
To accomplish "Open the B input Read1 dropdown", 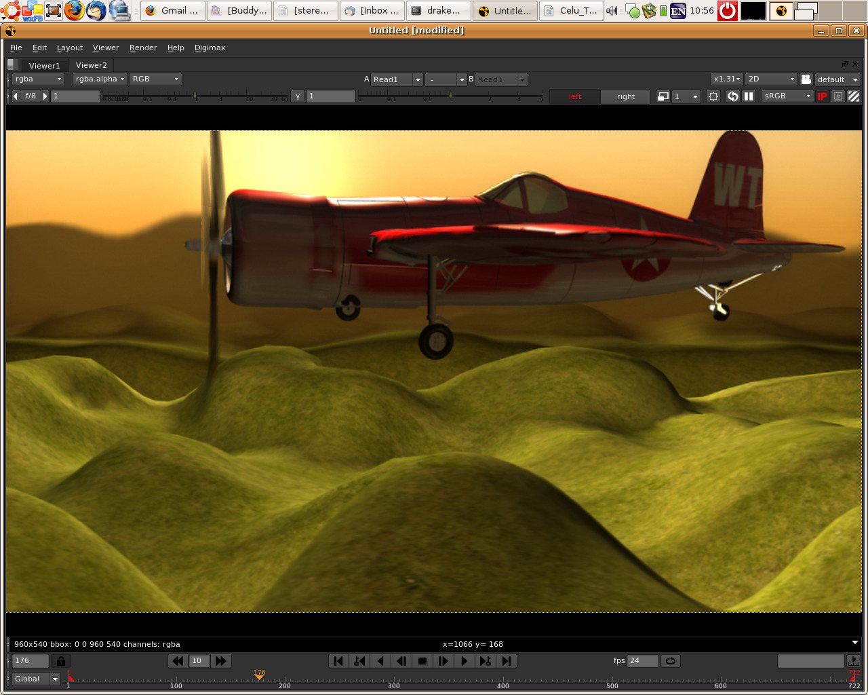I will coord(501,79).
